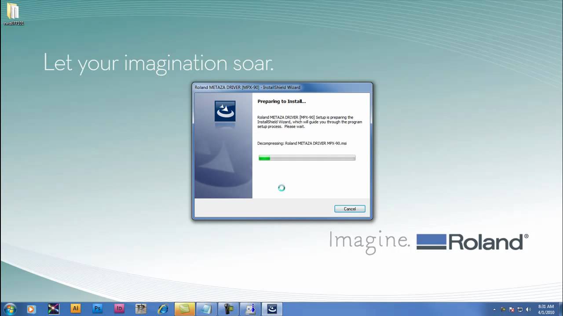Launch Adobe Illustrator from taskbar

76,309
